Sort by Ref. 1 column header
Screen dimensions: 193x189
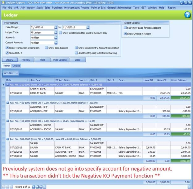click(x=98, y=80)
